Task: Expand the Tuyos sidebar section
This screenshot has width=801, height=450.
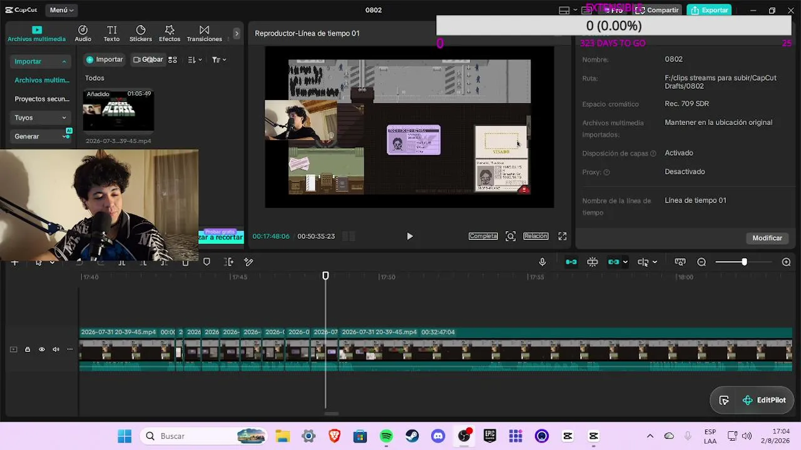Action: [x=41, y=117]
